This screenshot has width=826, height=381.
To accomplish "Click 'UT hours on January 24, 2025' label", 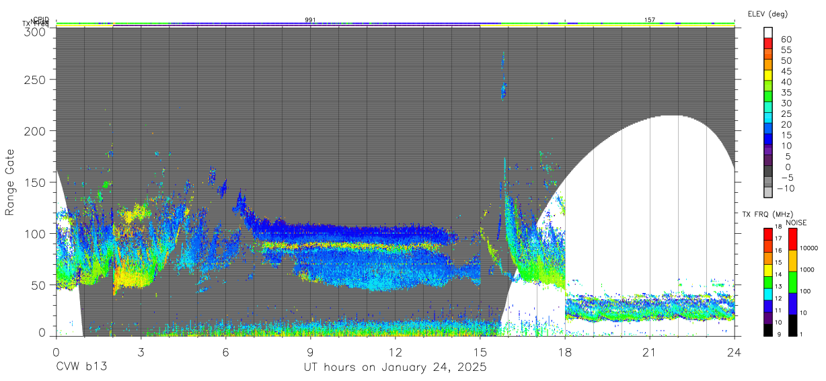I will point(395,368).
